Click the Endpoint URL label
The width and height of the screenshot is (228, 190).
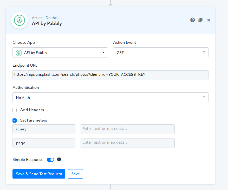25,65
